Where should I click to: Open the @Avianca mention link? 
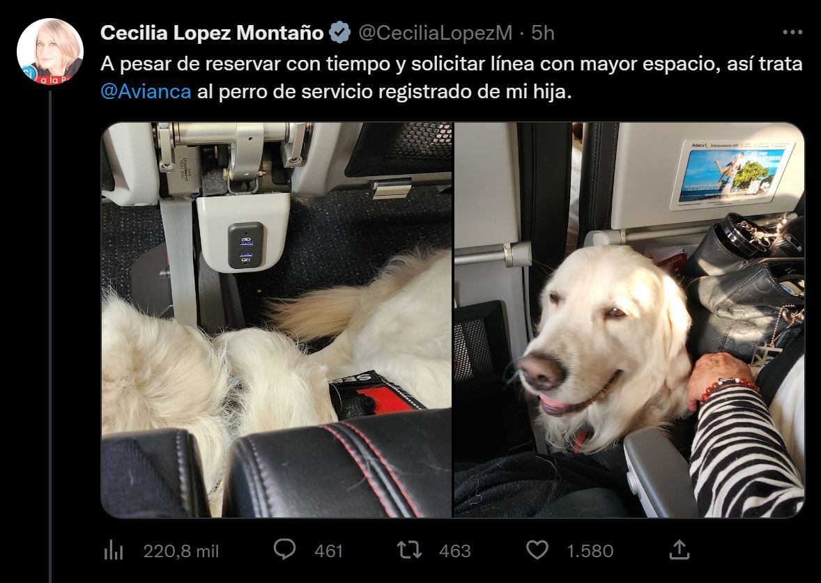pyautogui.click(x=146, y=91)
